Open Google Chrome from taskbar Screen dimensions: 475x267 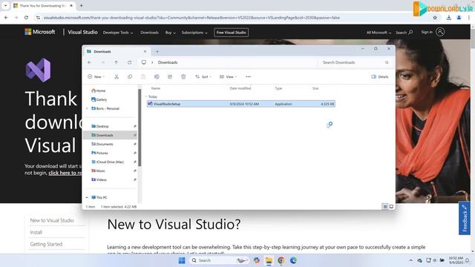pyautogui.click(x=281, y=260)
